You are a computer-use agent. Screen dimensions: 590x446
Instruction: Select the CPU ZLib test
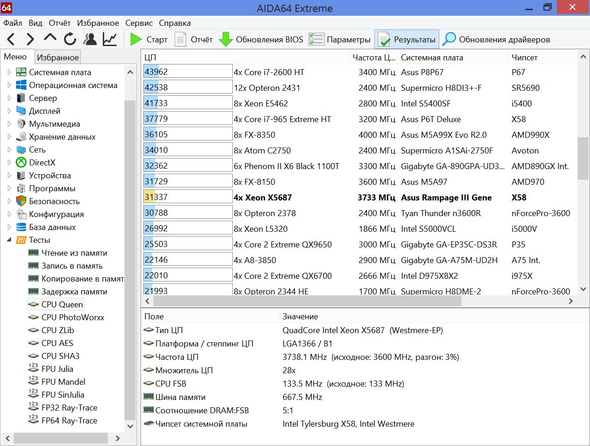57,330
